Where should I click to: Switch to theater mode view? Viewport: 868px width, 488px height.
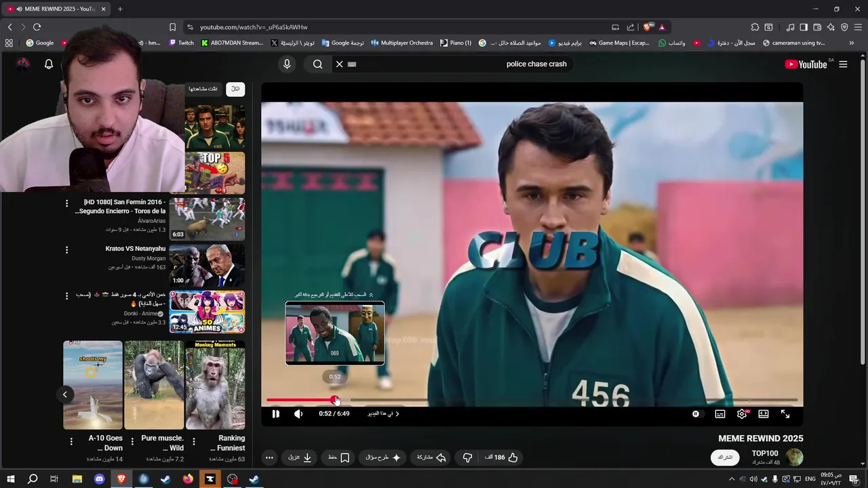tap(764, 413)
